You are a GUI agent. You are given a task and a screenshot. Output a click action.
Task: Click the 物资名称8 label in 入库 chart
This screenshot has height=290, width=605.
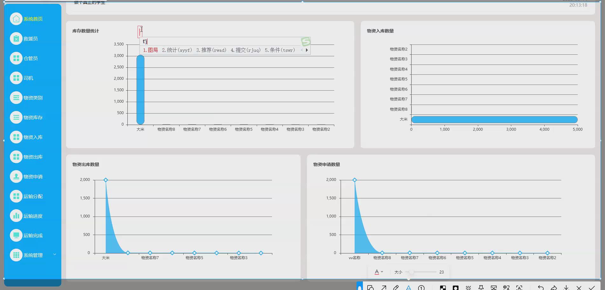pos(398,109)
